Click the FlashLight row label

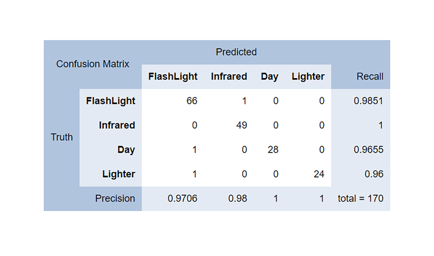point(111,101)
